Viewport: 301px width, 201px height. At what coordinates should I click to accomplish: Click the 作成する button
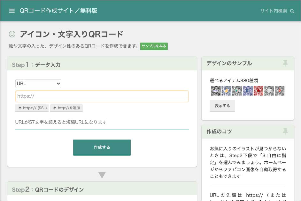(x=102, y=148)
